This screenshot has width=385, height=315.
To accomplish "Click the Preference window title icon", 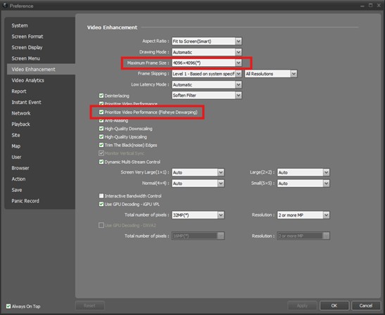I will pos(5,6).
